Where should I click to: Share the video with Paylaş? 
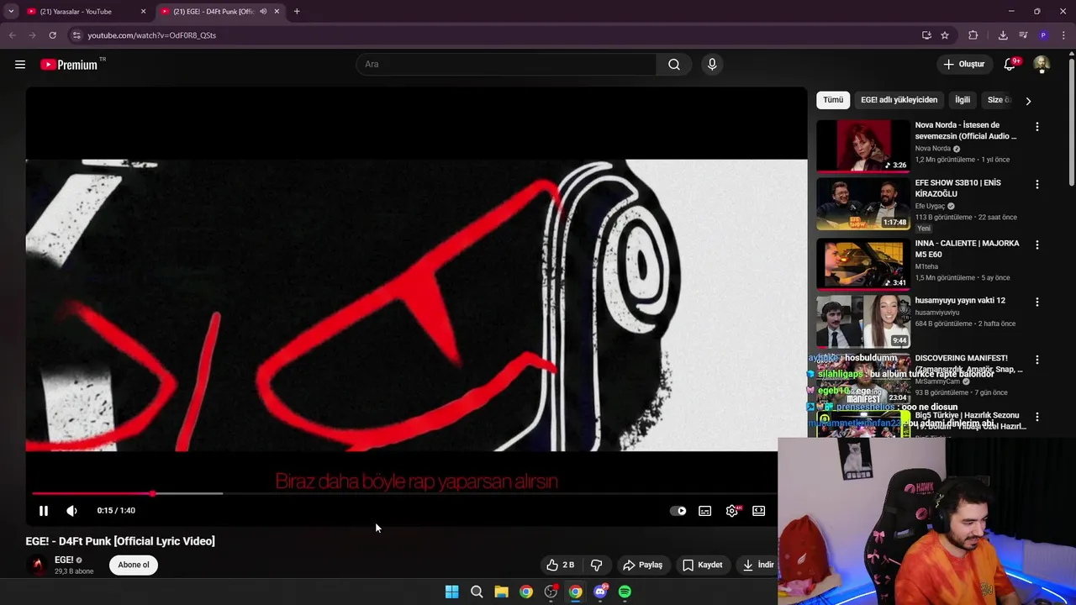[x=643, y=565]
